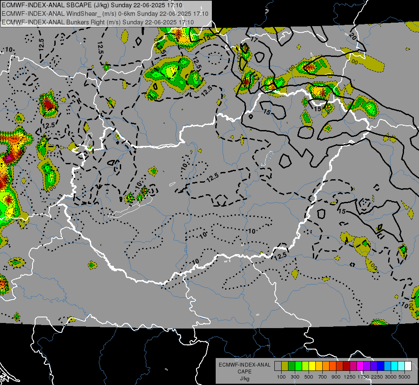Click the 700 value under the legend

(323, 377)
